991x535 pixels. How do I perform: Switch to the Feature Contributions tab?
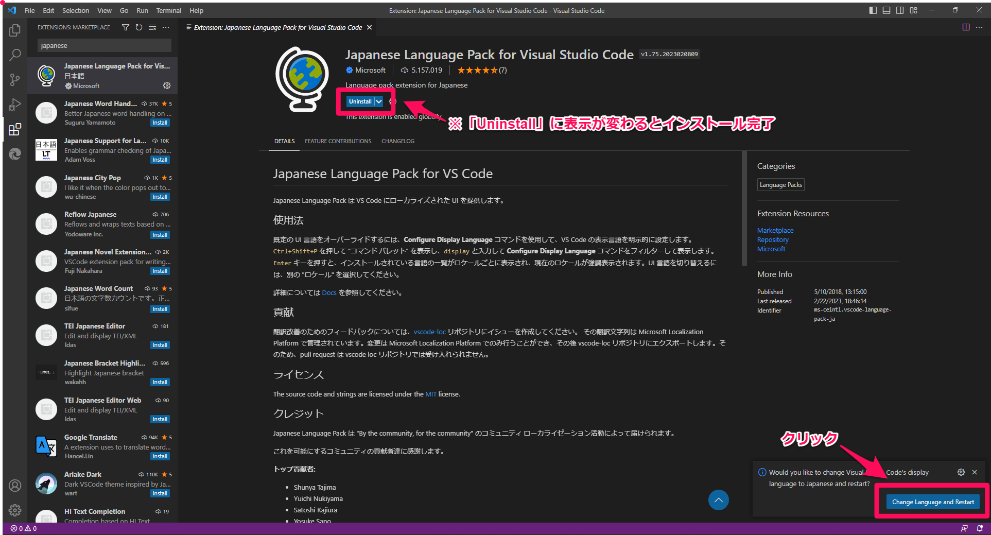[x=338, y=141]
